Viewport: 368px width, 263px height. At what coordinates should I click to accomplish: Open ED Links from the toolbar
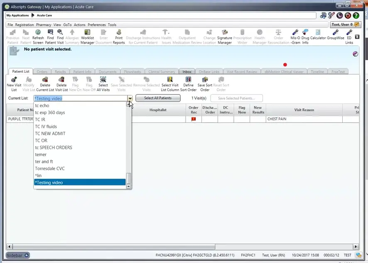point(349,36)
